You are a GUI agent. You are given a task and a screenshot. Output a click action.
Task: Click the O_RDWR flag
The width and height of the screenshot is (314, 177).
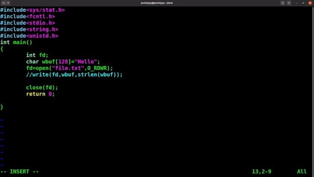point(97,68)
